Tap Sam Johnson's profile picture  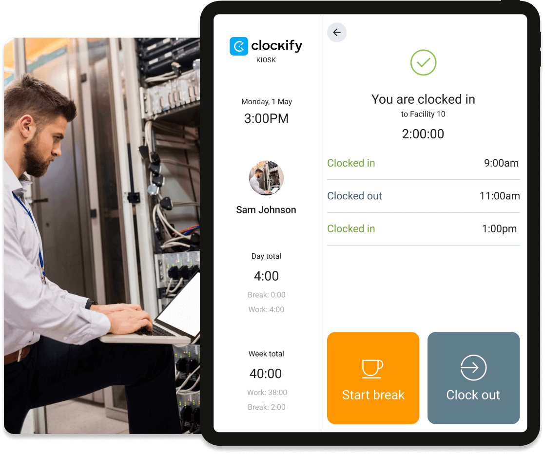point(266,178)
